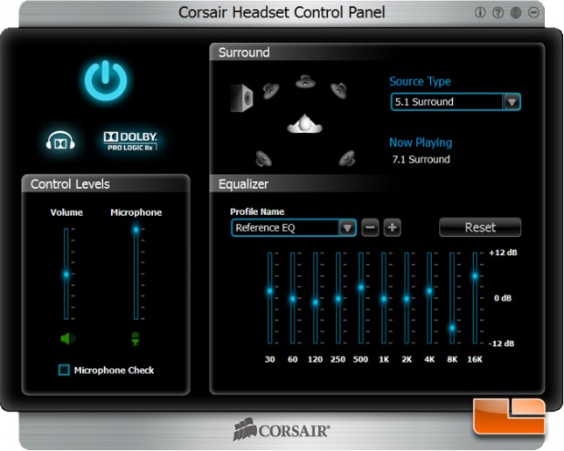Screen dimensions: 564x451
Task: Toggle the glowing power button
Action: pyautogui.click(x=106, y=80)
